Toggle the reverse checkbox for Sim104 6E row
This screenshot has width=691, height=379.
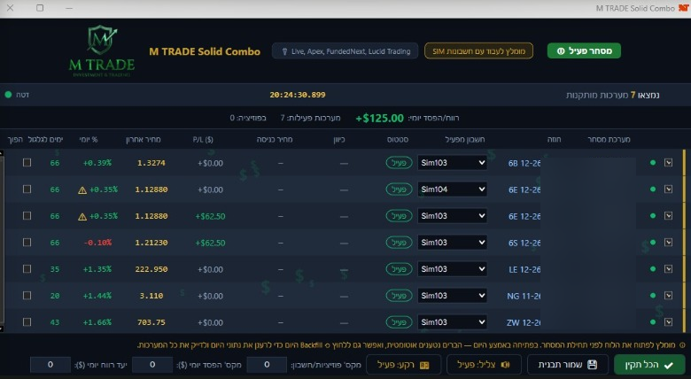(27, 189)
